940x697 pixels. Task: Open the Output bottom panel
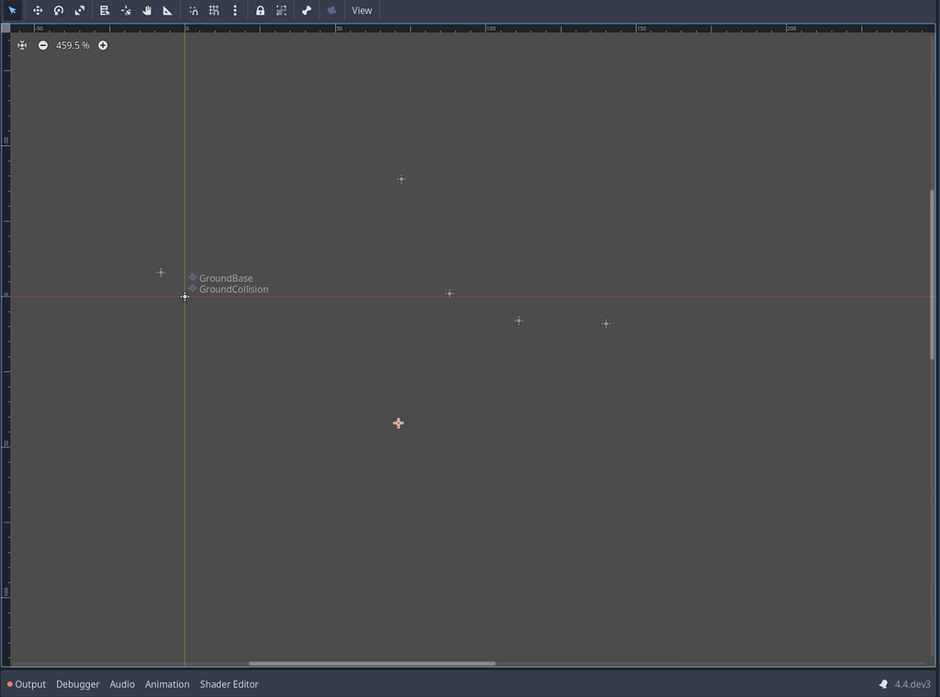[x=27, y=684]
